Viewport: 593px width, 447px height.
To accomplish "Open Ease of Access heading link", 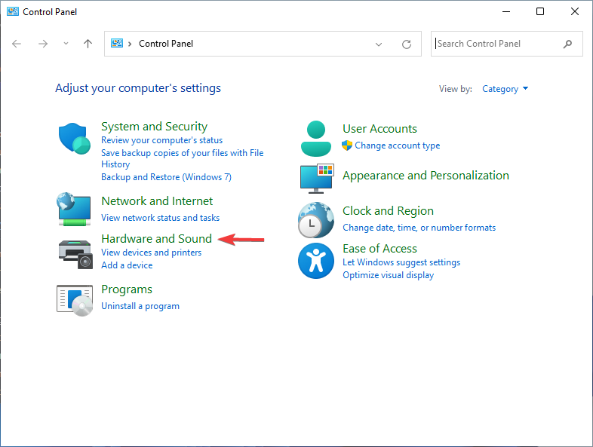I will (x=379, y=248).
